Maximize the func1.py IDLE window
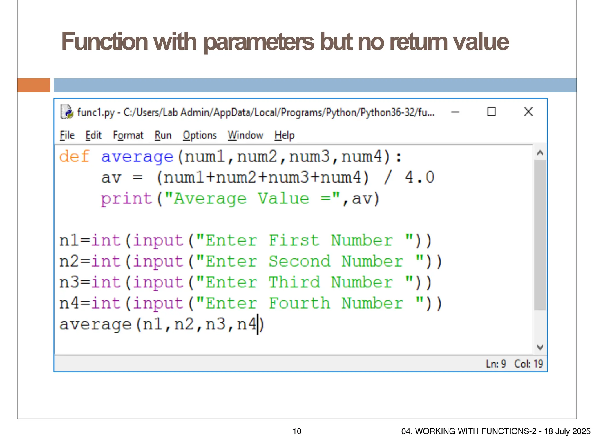Screen dimensions: 594x445 tap(491, 112)
